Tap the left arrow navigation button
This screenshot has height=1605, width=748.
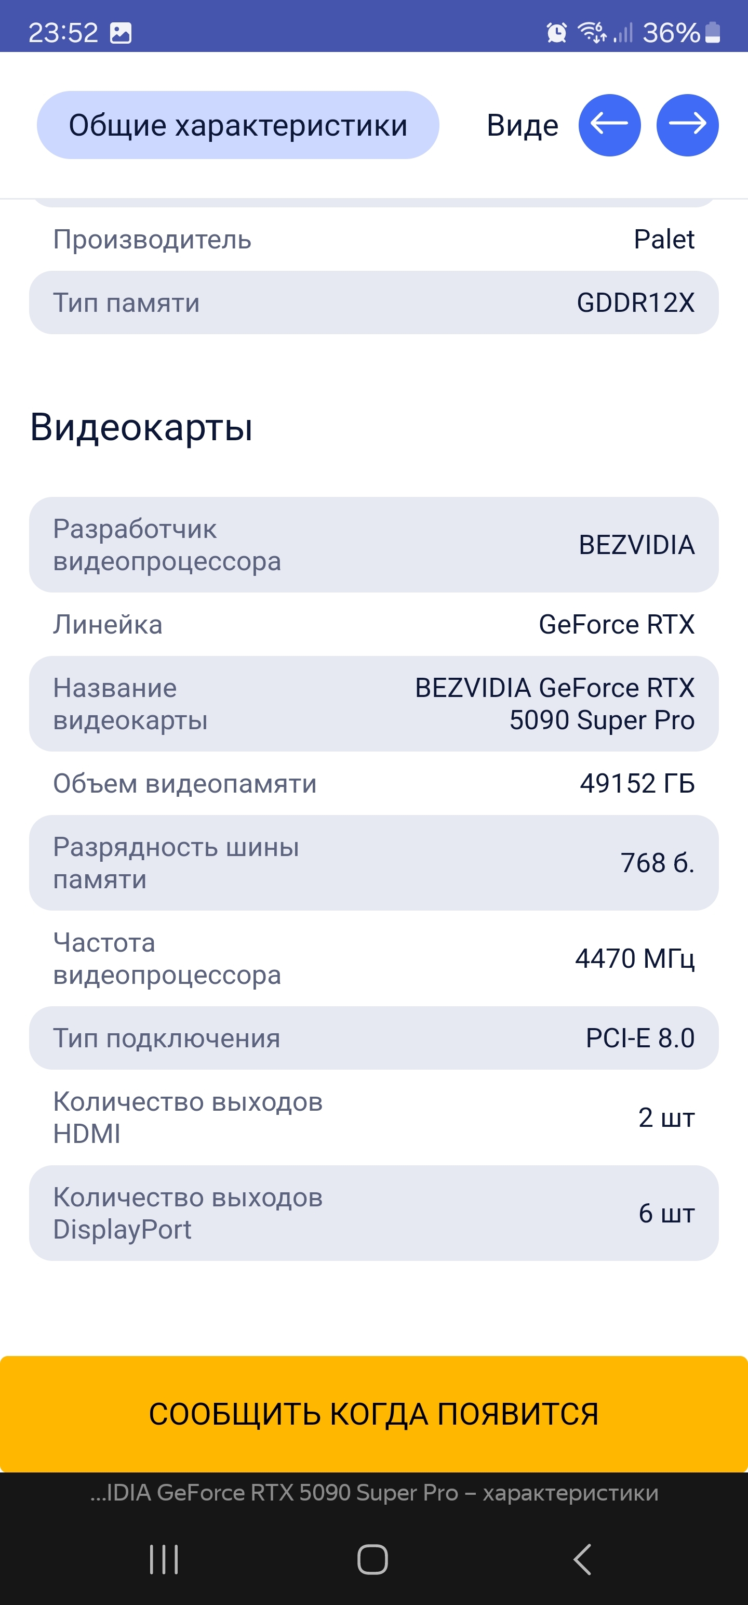point(609,125)
